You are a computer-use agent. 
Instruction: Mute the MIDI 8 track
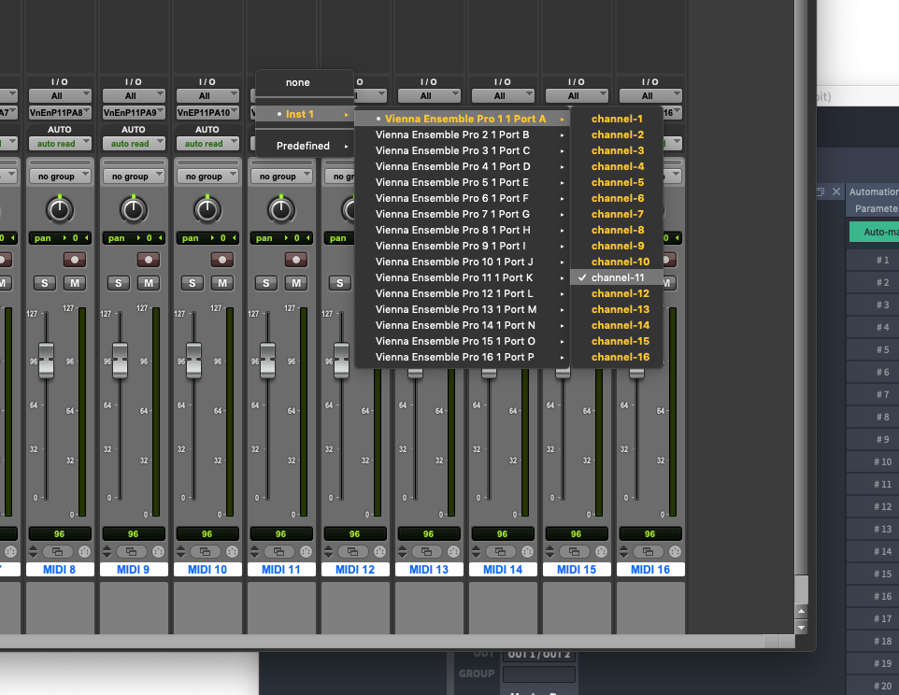(x=75, y=283)
